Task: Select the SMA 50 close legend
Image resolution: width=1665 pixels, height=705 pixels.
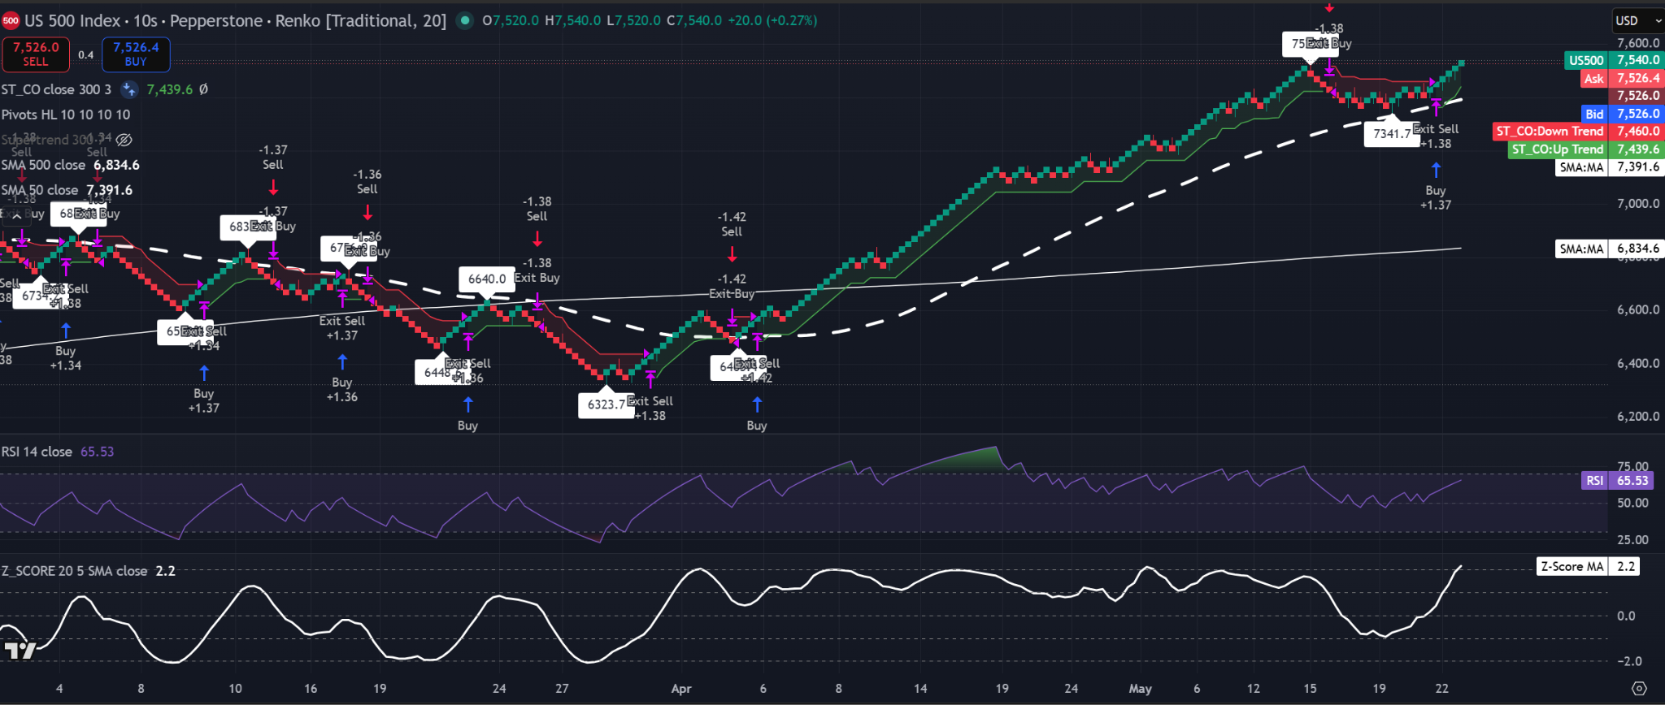Action: (x=40, y=190)
